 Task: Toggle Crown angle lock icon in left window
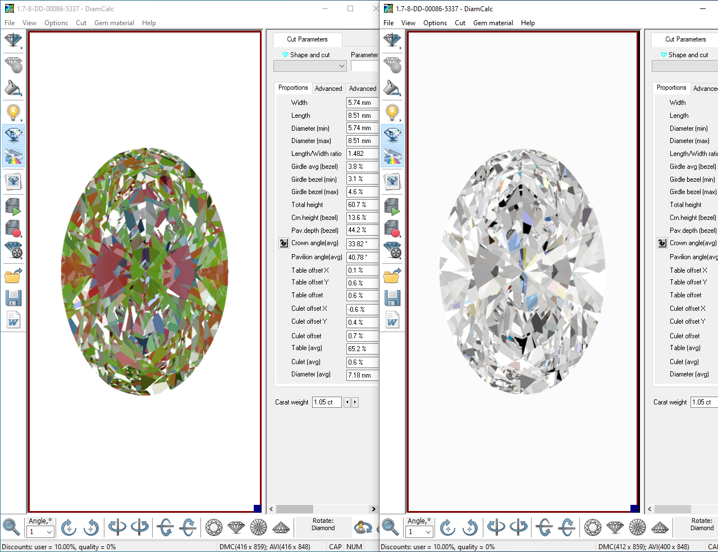[283, 243]
